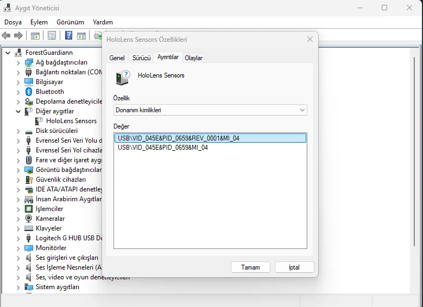The image size is (423, 307).
Task: Click the Forward arrow toolbar icon
Action: [x=18, y=35]
